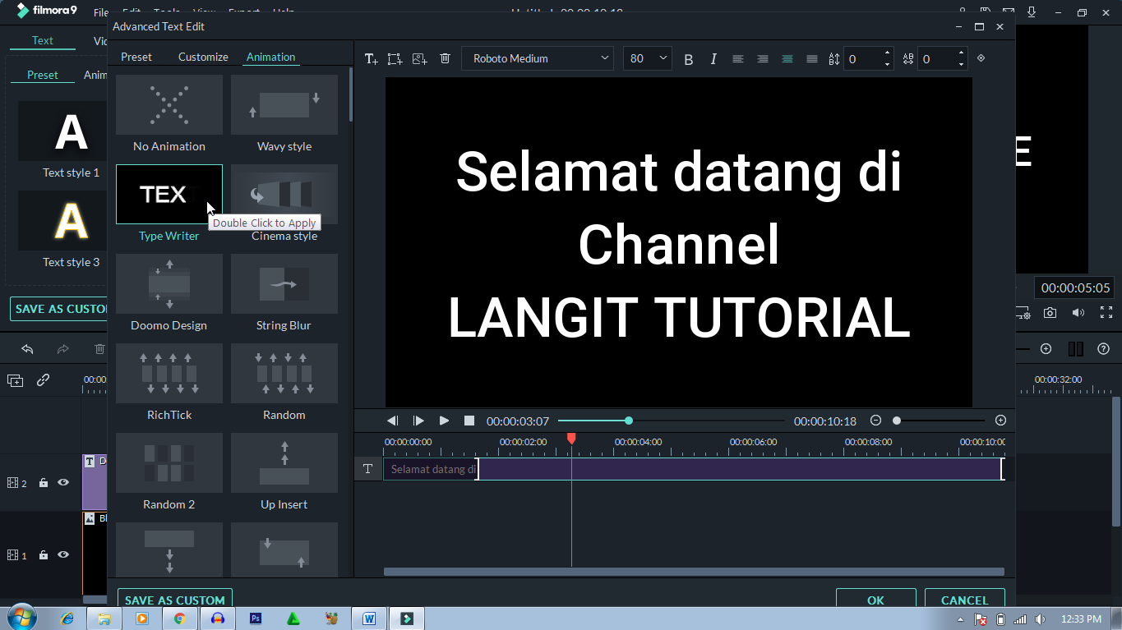Toggle bold formatting on the text
Viewport: 1122px width, 630px height.
(x=688, y=58)
